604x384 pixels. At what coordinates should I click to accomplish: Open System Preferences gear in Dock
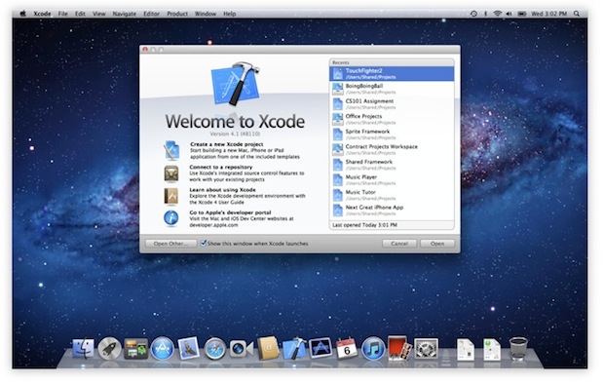click(426, 349)
